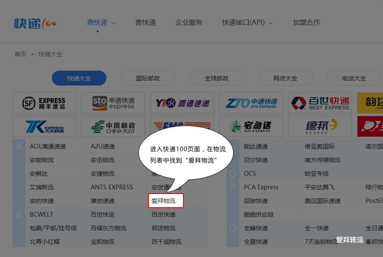Switch to the 电话大全 tab
The image size is (383, 257).
(x=354, y=78)
